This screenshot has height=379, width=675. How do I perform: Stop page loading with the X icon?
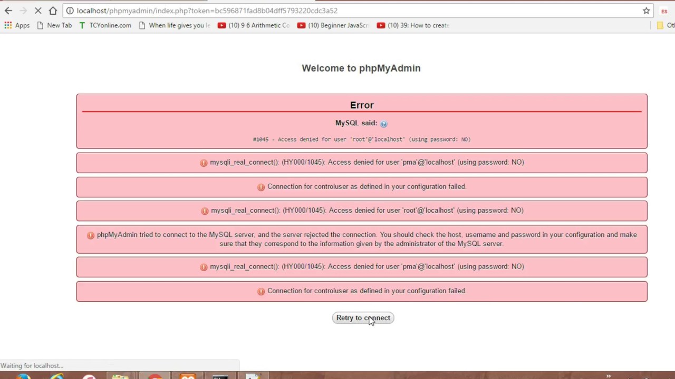click(38, 11)
